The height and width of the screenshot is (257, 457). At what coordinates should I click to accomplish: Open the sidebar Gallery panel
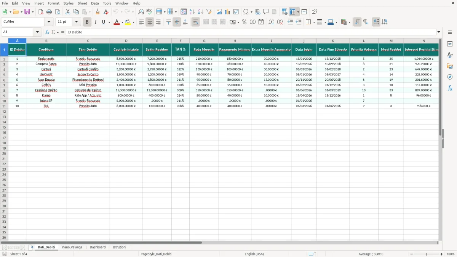[x=450, y=66]
